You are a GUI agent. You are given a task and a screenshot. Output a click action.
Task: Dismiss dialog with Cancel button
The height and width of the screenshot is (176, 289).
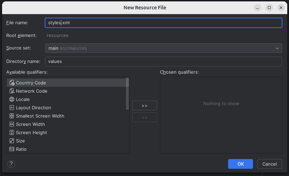[x=270, y=164]
